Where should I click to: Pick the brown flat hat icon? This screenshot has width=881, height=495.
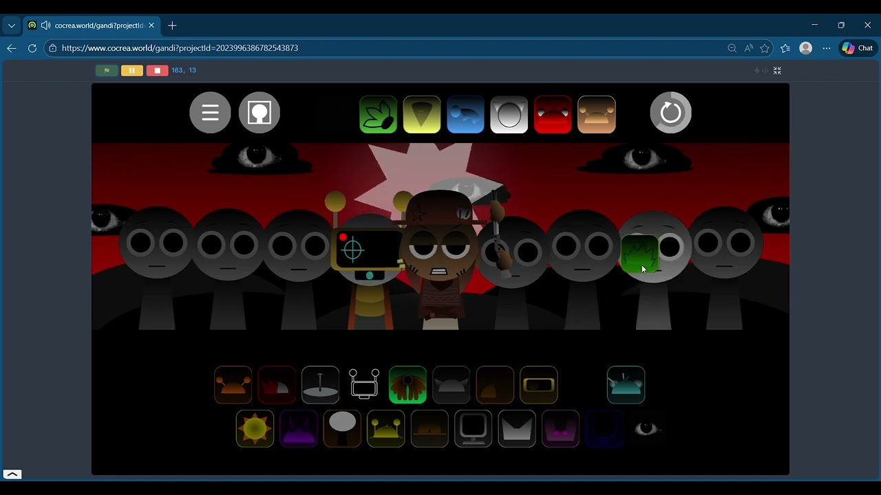click(429, 428)
